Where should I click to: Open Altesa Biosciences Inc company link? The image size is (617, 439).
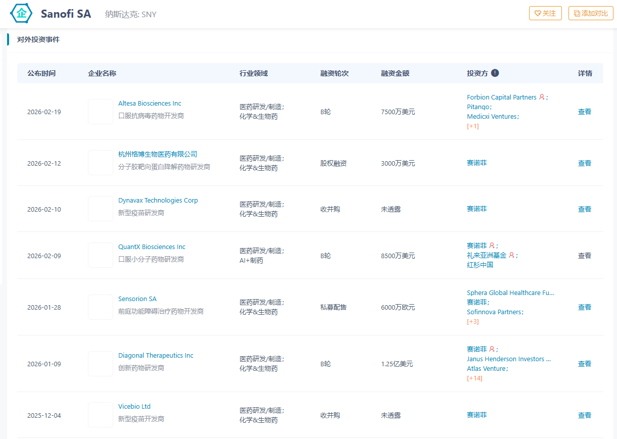tap(150, 104)
